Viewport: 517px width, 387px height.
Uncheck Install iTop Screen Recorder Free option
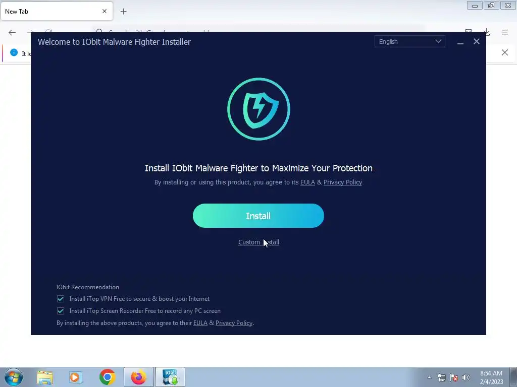[x=61, y=310]
